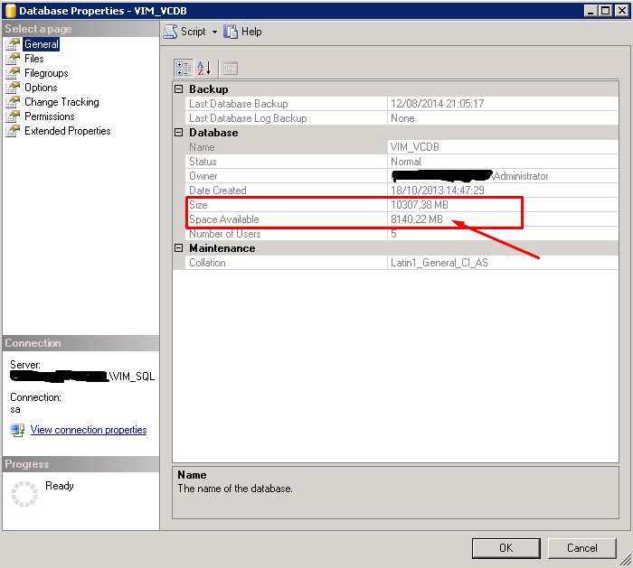The image size is (633, 568).
Task: Select the Collation property value field
Action: click(x=500, y=263)
